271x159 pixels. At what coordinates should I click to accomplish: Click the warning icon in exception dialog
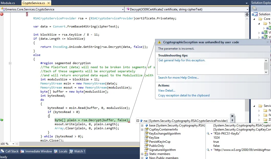[x=159, y=42]
